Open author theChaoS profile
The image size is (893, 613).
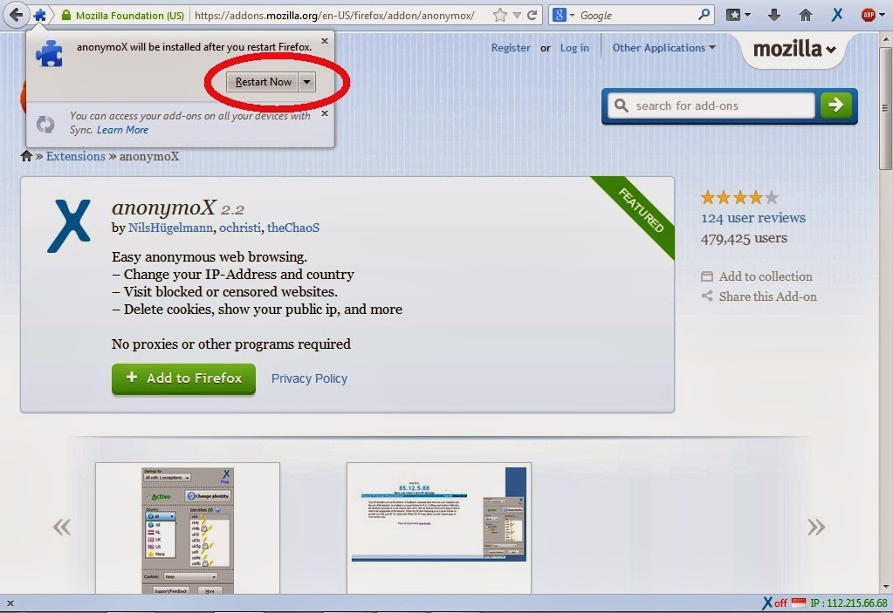coord(293,228)
